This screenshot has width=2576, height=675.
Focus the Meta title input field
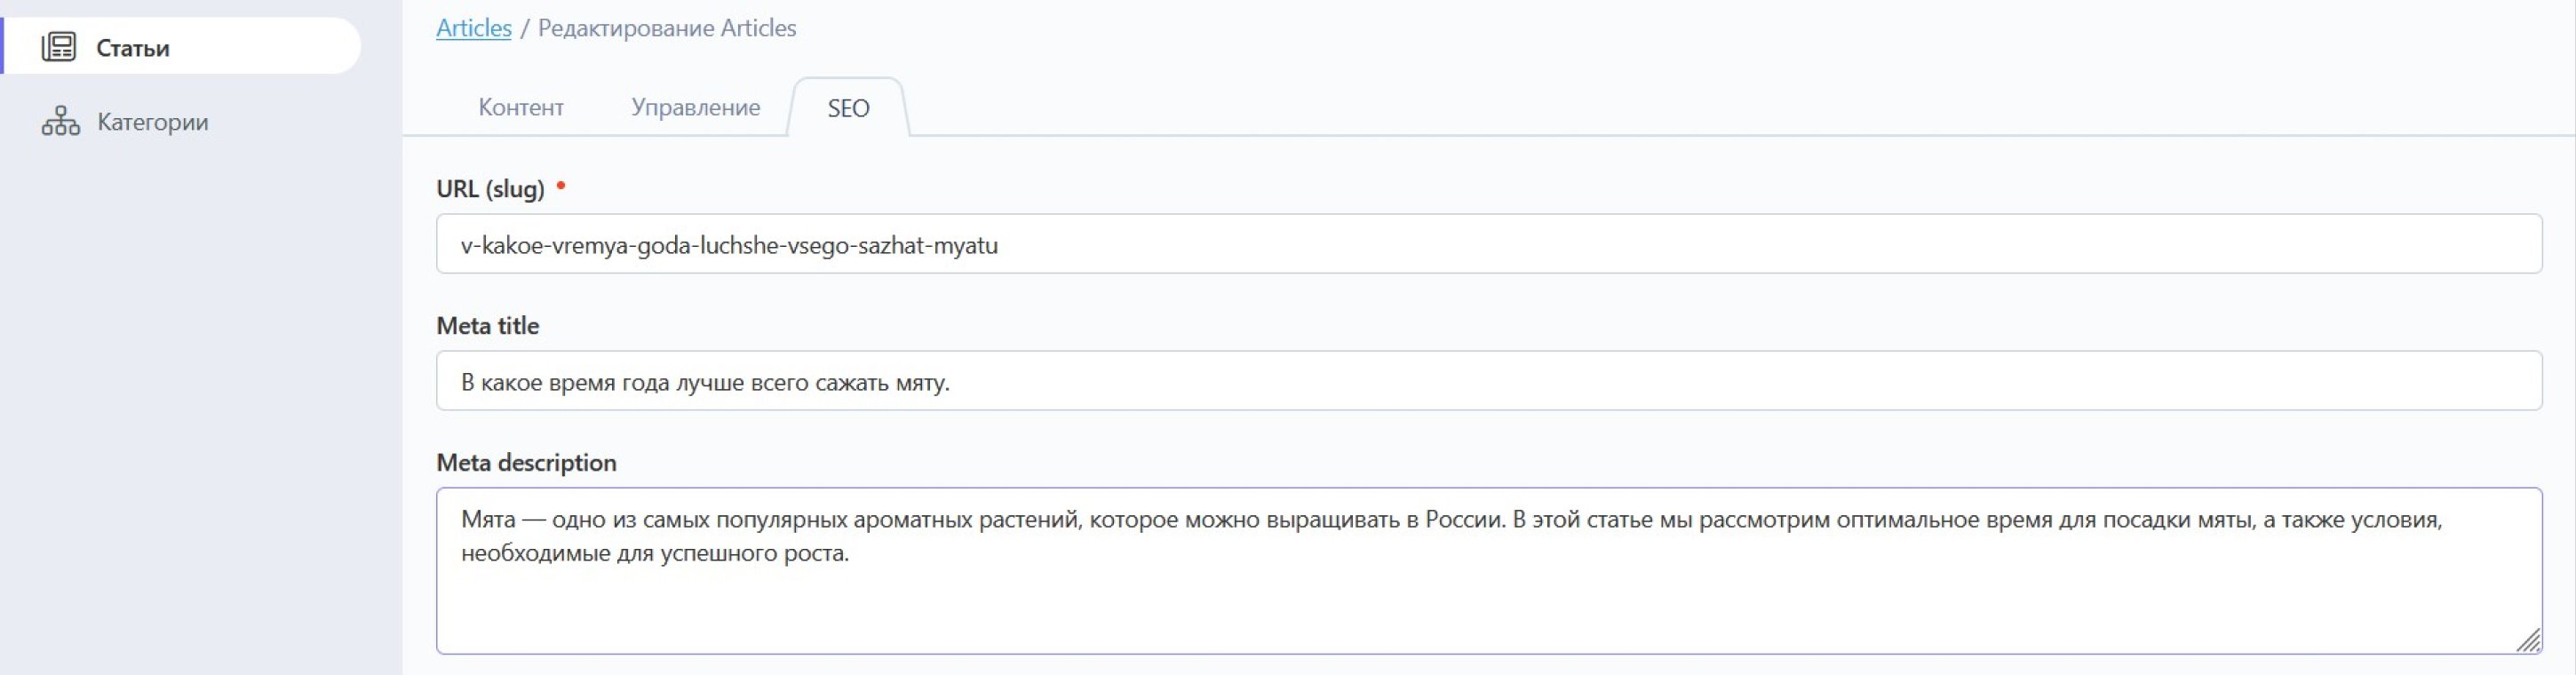[1488, 381]
